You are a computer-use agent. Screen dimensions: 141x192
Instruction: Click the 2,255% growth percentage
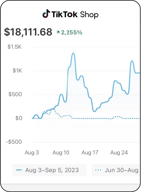click(x=72, y=33)
